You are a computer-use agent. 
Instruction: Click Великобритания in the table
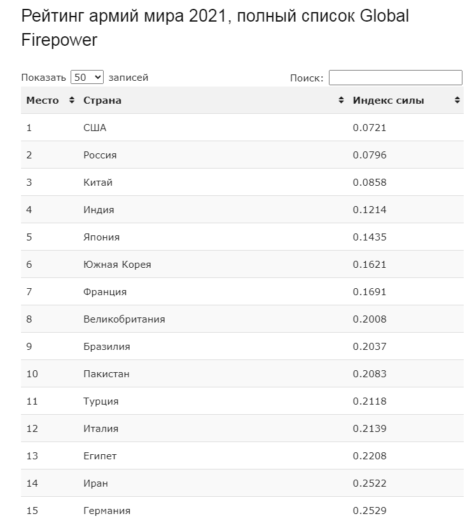tap(124, 319)
